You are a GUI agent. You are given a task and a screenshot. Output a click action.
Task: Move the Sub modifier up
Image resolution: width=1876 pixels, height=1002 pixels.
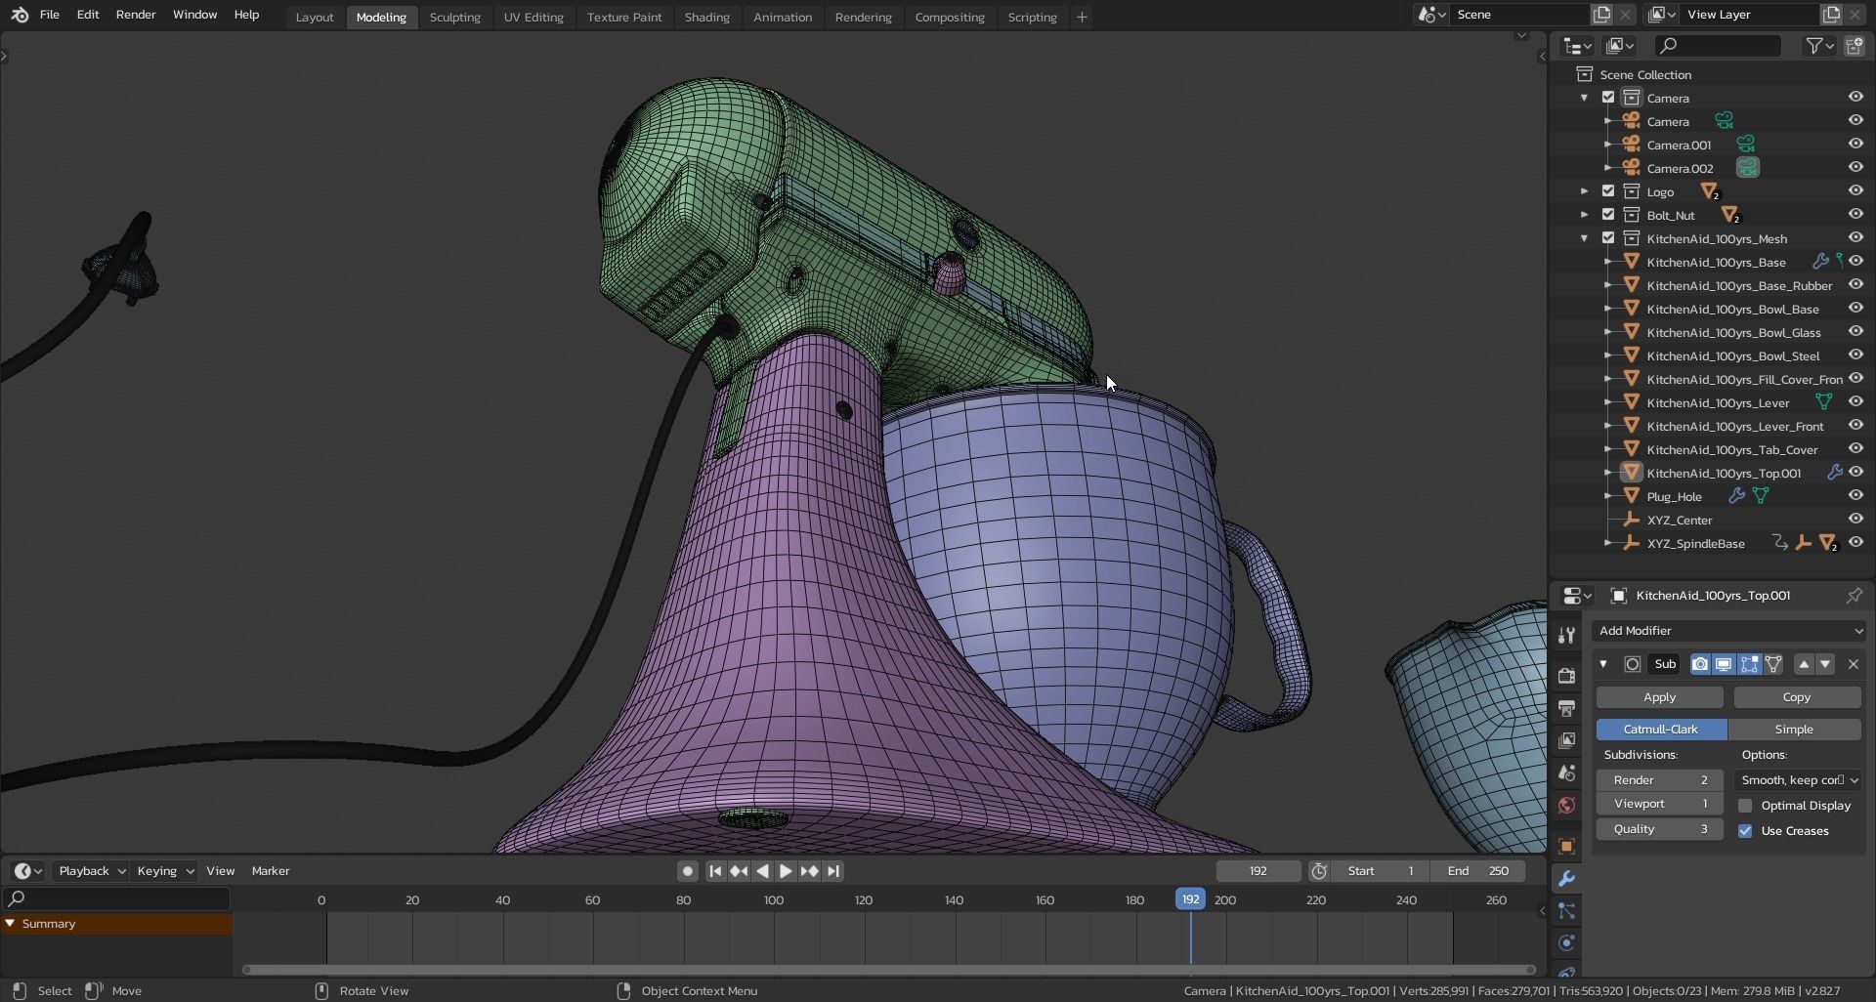[x=1804, y=664]
